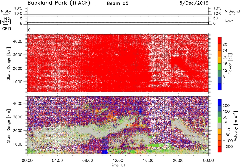Click the 'Beam 05' label

[117, 3]
